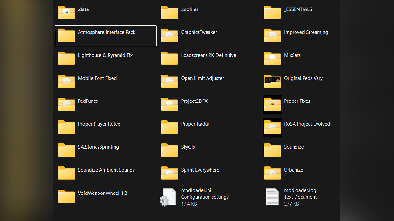Image resolution: width=394 pixels, height=221 pixels.
Task: Click the Urbanize folder icon
Action: tap(272, 173)
